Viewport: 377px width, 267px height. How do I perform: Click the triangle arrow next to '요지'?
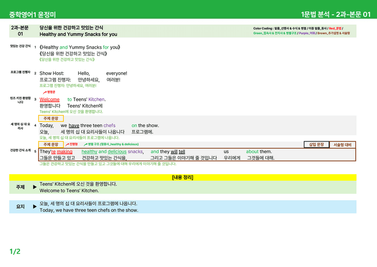pyautogui.click(x=35, y=207)
